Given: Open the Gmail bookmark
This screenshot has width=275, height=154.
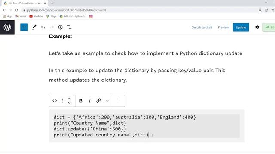Looking at the screenshot, I should point(21,16).
